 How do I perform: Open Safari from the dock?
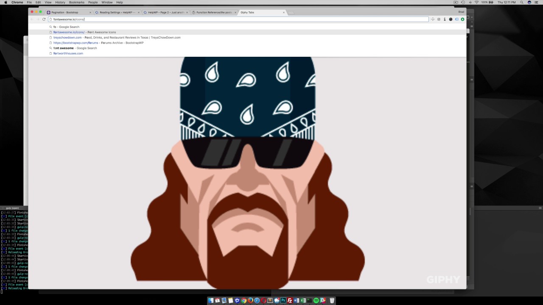click(257, 300)
